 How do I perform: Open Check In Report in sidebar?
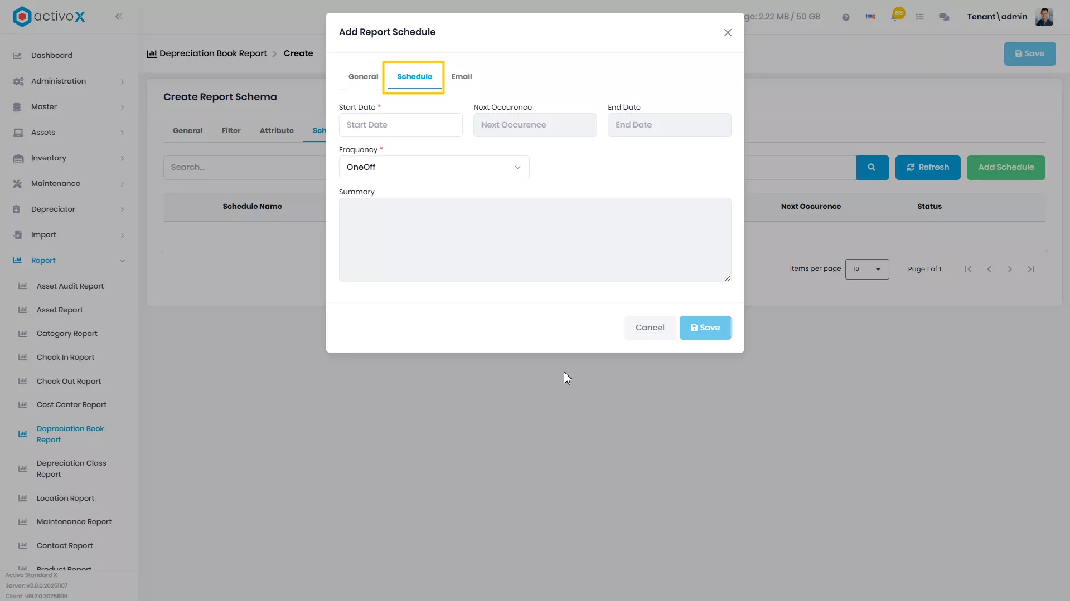pos(65,358)
